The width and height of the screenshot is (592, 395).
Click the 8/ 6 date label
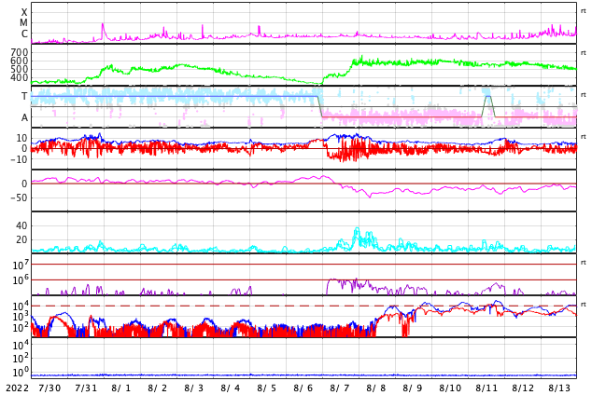(x=303, y=388)
